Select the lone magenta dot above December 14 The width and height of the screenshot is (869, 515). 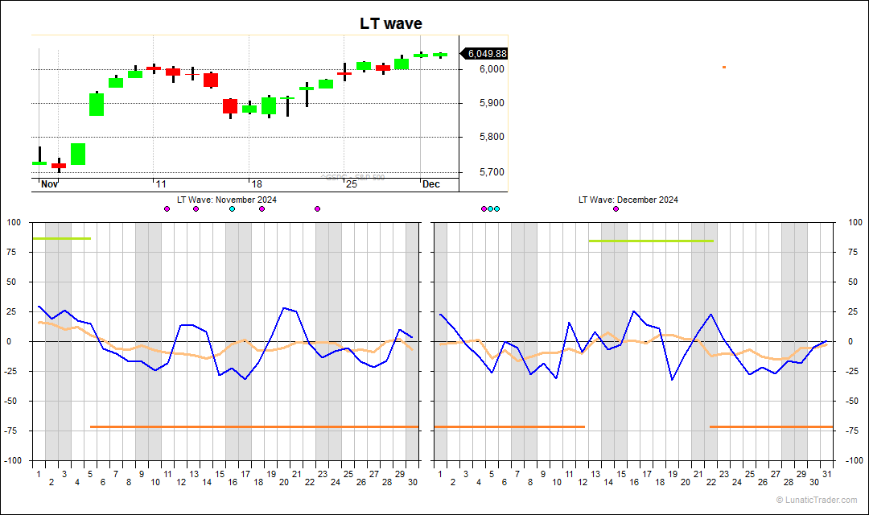click(616, 209)
